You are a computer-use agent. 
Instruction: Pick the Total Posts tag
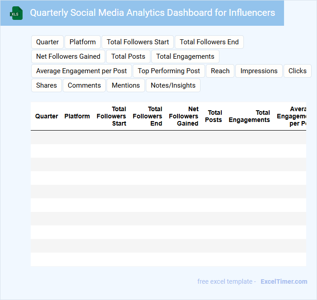[x=128, y=56]
